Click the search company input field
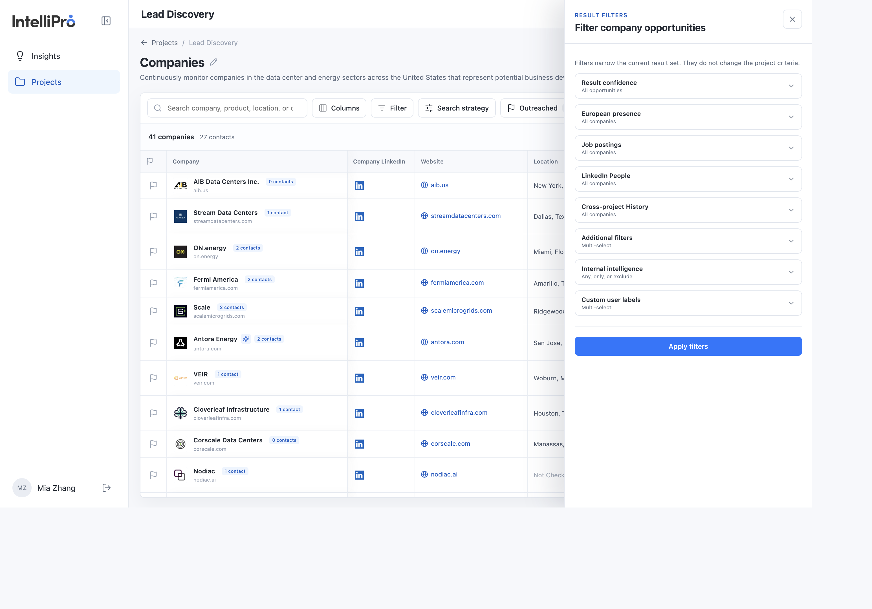This screenshot has height=609, width=872. click(x=227, y=108)
